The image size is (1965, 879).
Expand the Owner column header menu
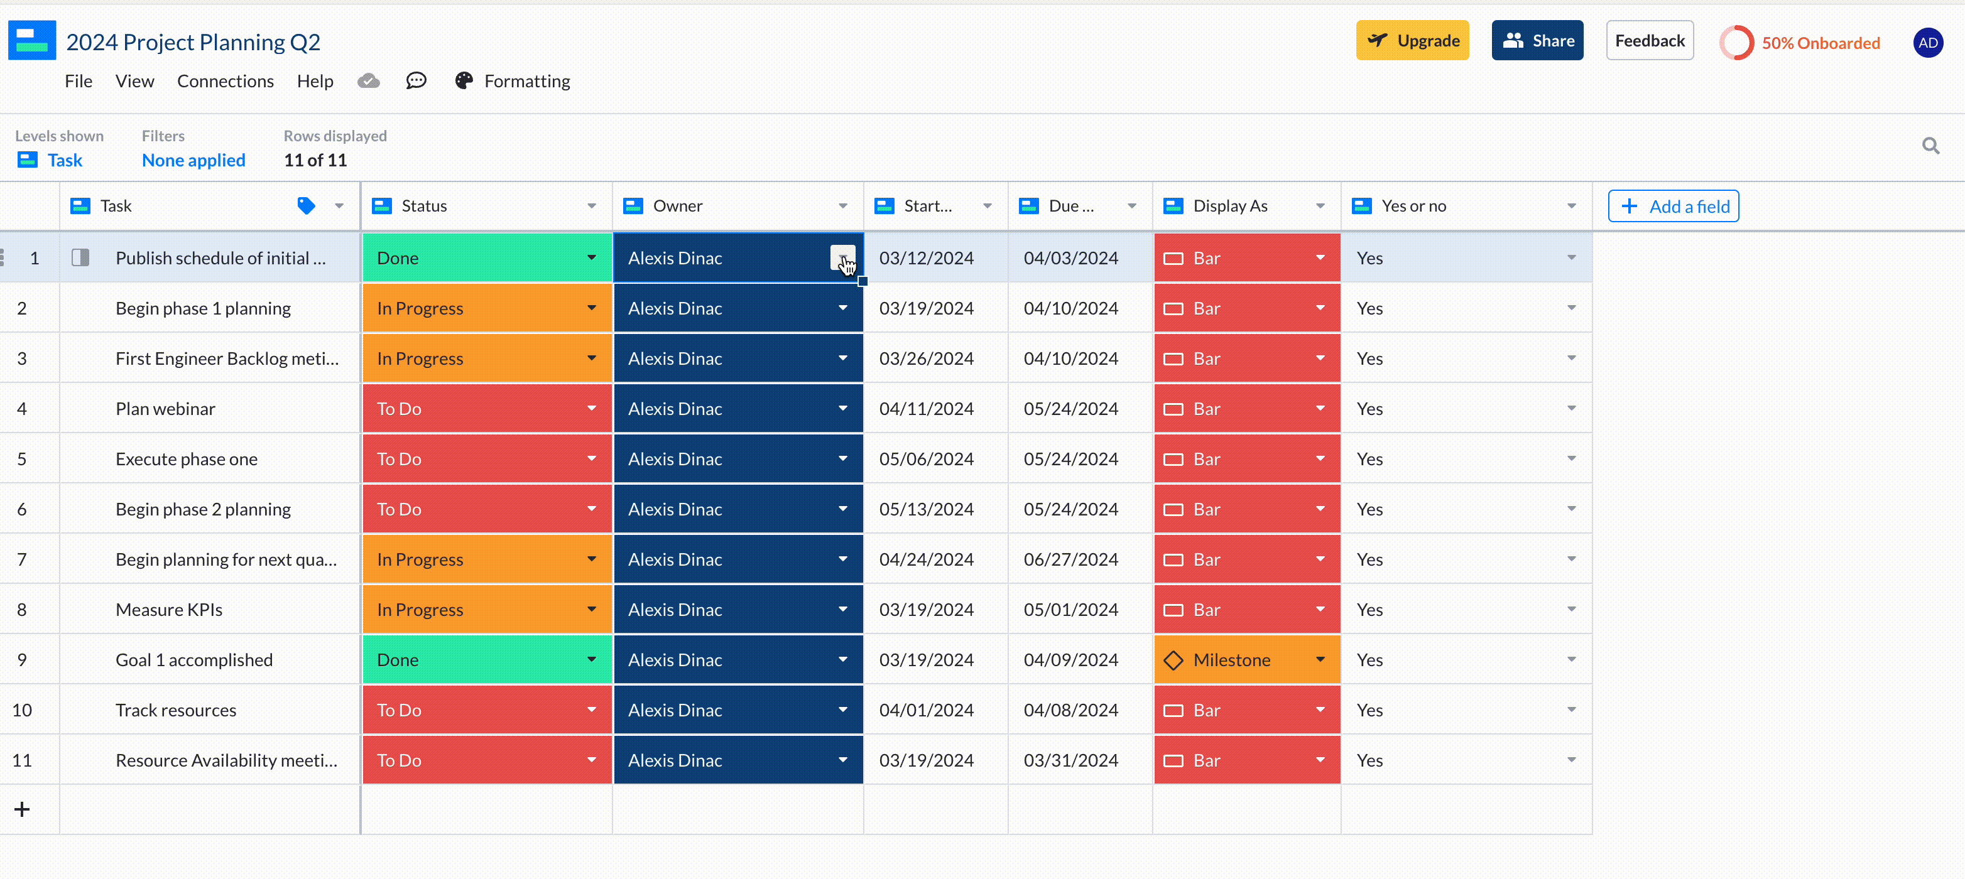click(842, 206)
